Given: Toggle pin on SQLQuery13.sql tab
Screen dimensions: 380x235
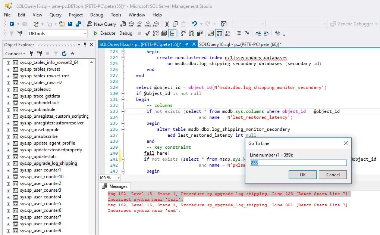Looking at the screenshot, I should 187,44.
